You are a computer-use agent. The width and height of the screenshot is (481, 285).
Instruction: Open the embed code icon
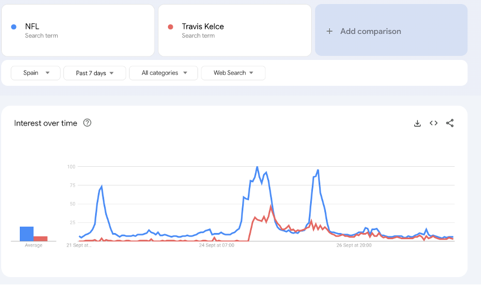[433, 123]
